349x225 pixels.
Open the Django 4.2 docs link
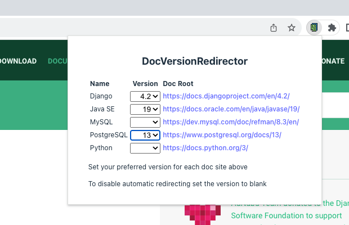[226, 96]
